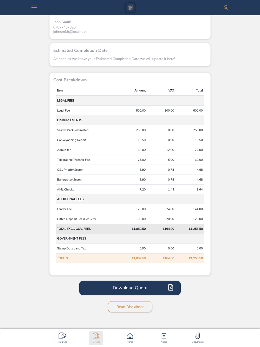The height and width of the screenshot is (347, 260).
Task: Click the shield logo in header
Action: point(130,8)
